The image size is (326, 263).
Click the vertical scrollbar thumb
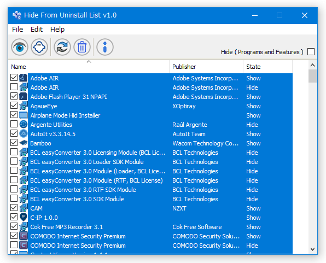pyautogui.click(x=312, y=76)
